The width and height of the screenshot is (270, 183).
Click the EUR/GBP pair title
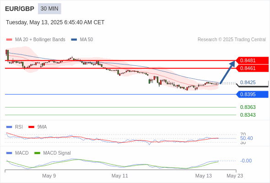20,9
